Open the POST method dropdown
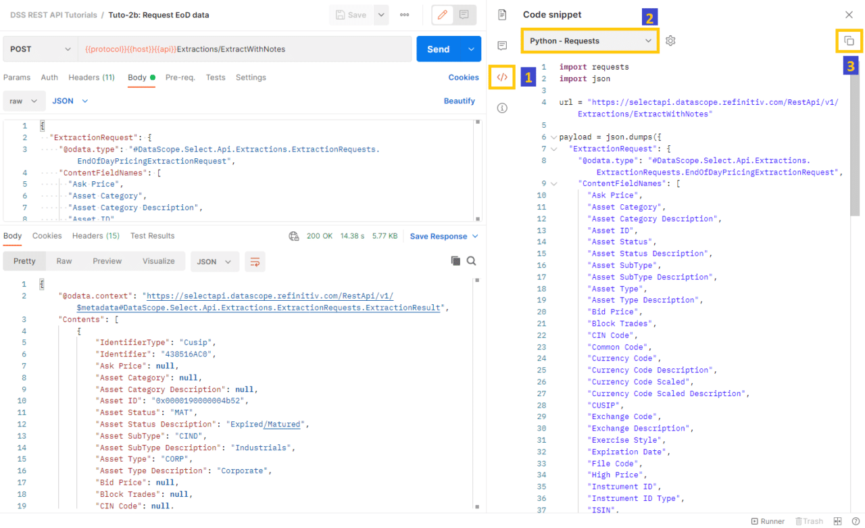The width and height of the screenshot is (865, 528). [41, 49]
